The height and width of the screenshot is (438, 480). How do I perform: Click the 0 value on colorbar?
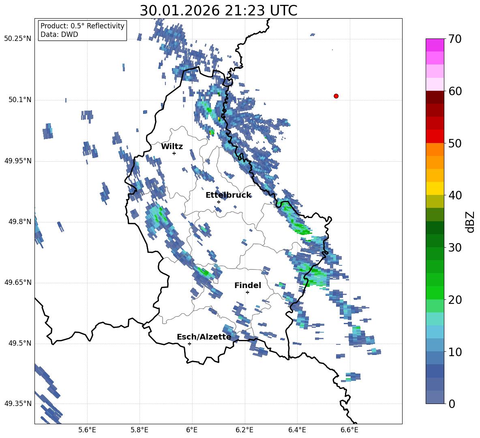(452, 404)
